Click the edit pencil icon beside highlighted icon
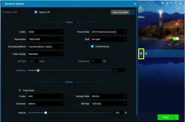Viewport: 185px width, 122px height. [x=146, y=54]
